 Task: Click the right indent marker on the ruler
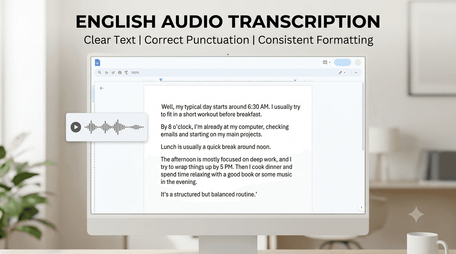[295, 80]
